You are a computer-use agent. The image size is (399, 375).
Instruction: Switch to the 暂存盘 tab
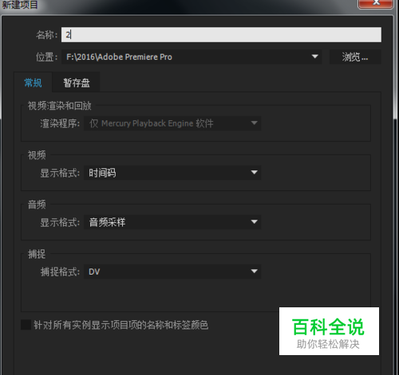(x=77, y=83)
